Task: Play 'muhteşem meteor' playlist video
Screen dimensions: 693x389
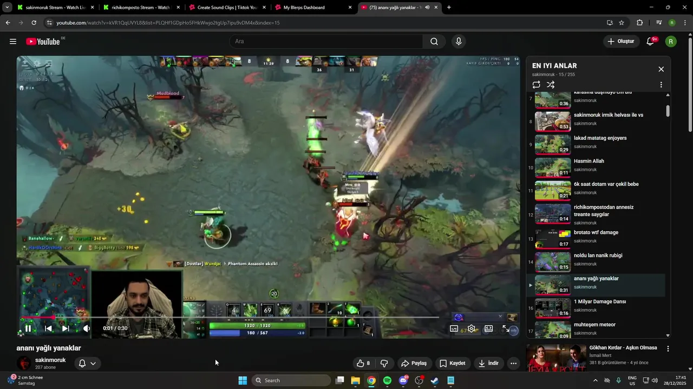Action: point(596,329)
